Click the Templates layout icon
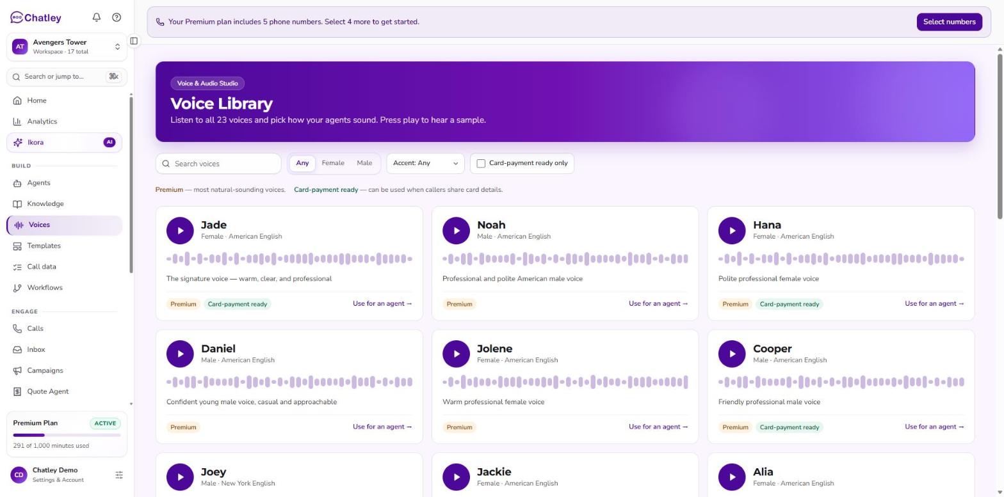The width and height of the screenshot is (1004, 497). (17, 246)
